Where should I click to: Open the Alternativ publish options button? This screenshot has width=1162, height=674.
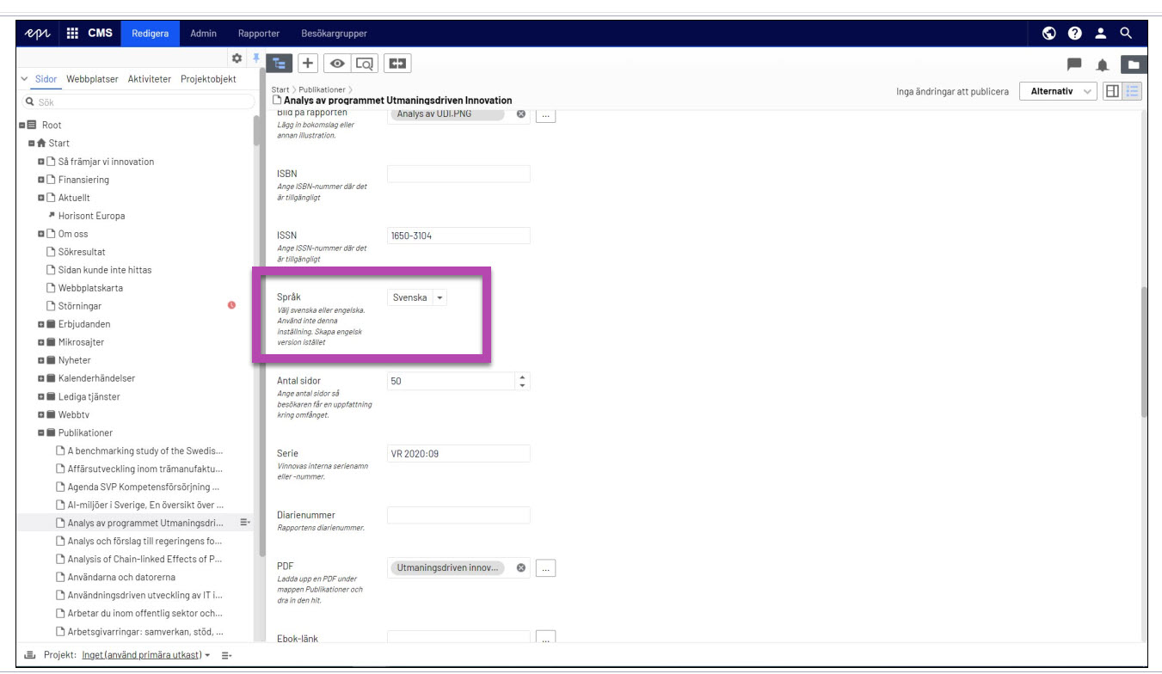pyautogui.click(x=1057, y=91)
